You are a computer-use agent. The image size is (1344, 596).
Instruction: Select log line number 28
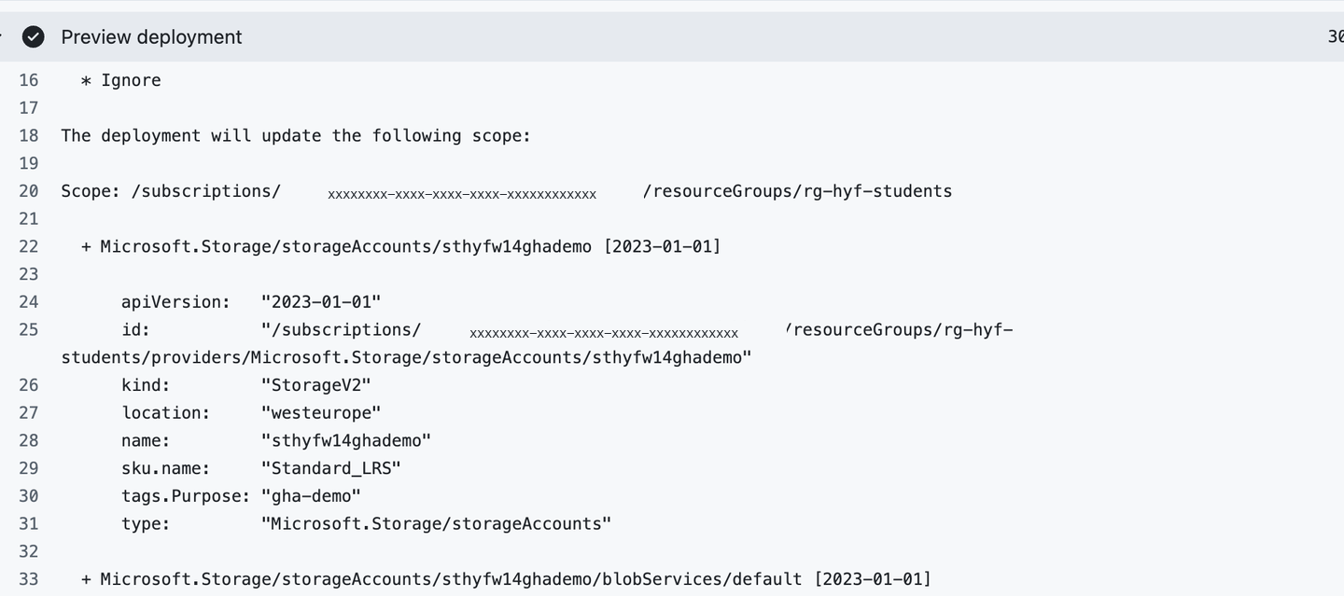coord(29,440)
